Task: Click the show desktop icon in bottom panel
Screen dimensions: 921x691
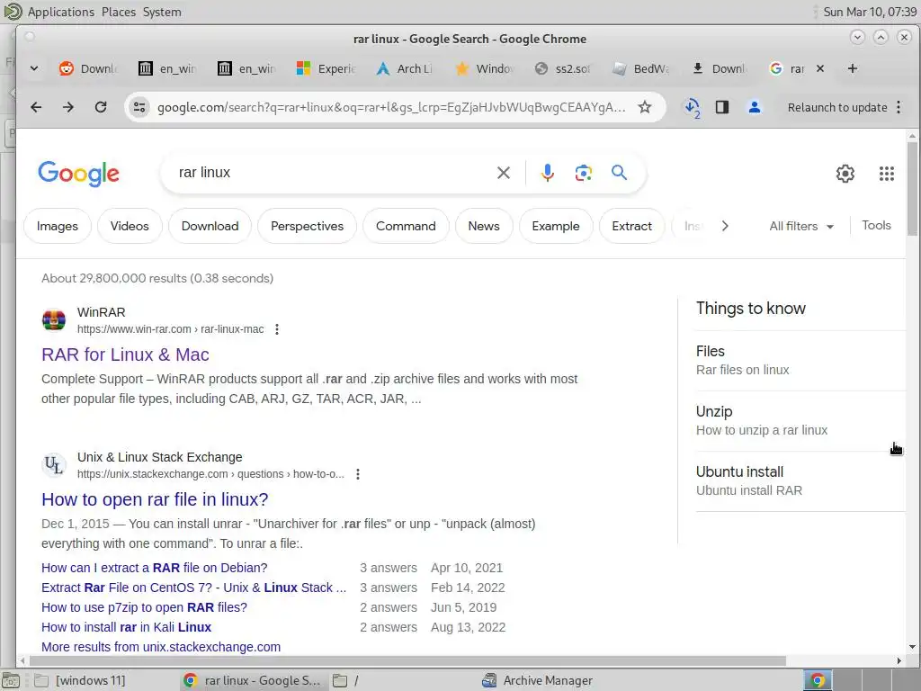Action: click(x=11, y=680)
